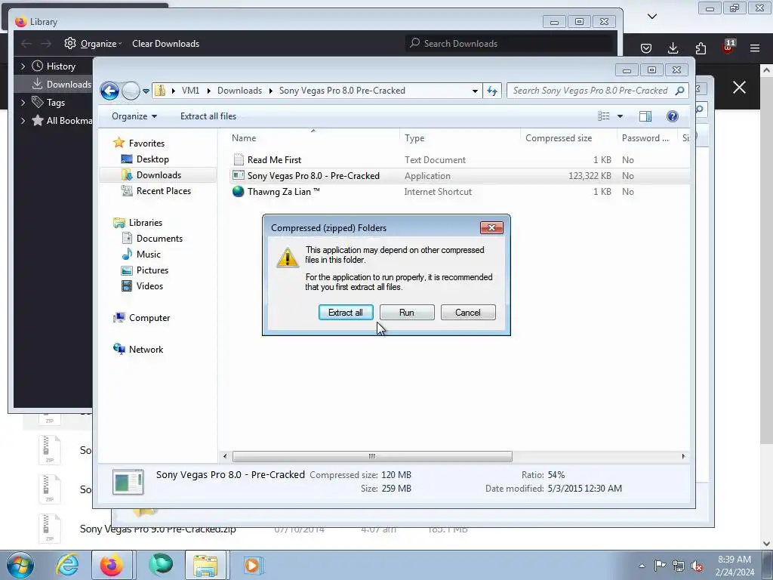Toggle the preview pane icon
Image resolution: width=773 pixels, height=580 pixels.
tap(645, 116)
